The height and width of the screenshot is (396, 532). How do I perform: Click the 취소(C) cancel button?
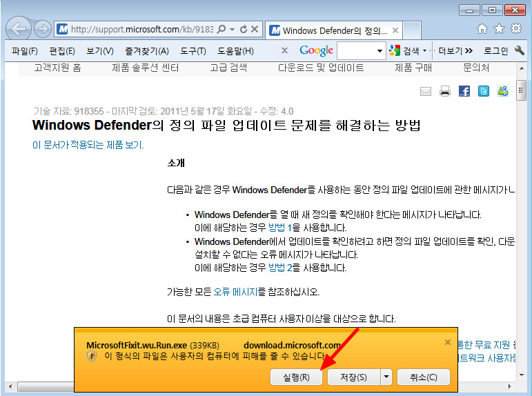click(x=423, y=377)
